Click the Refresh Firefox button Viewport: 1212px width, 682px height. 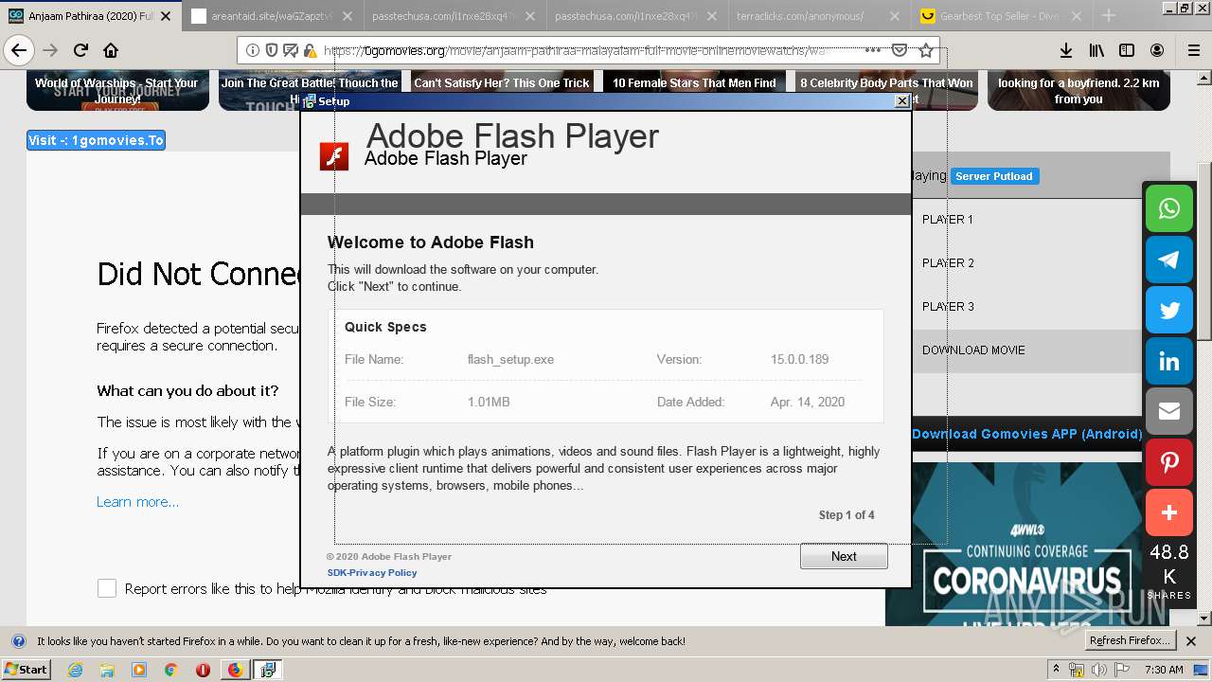click(1130, 640)
